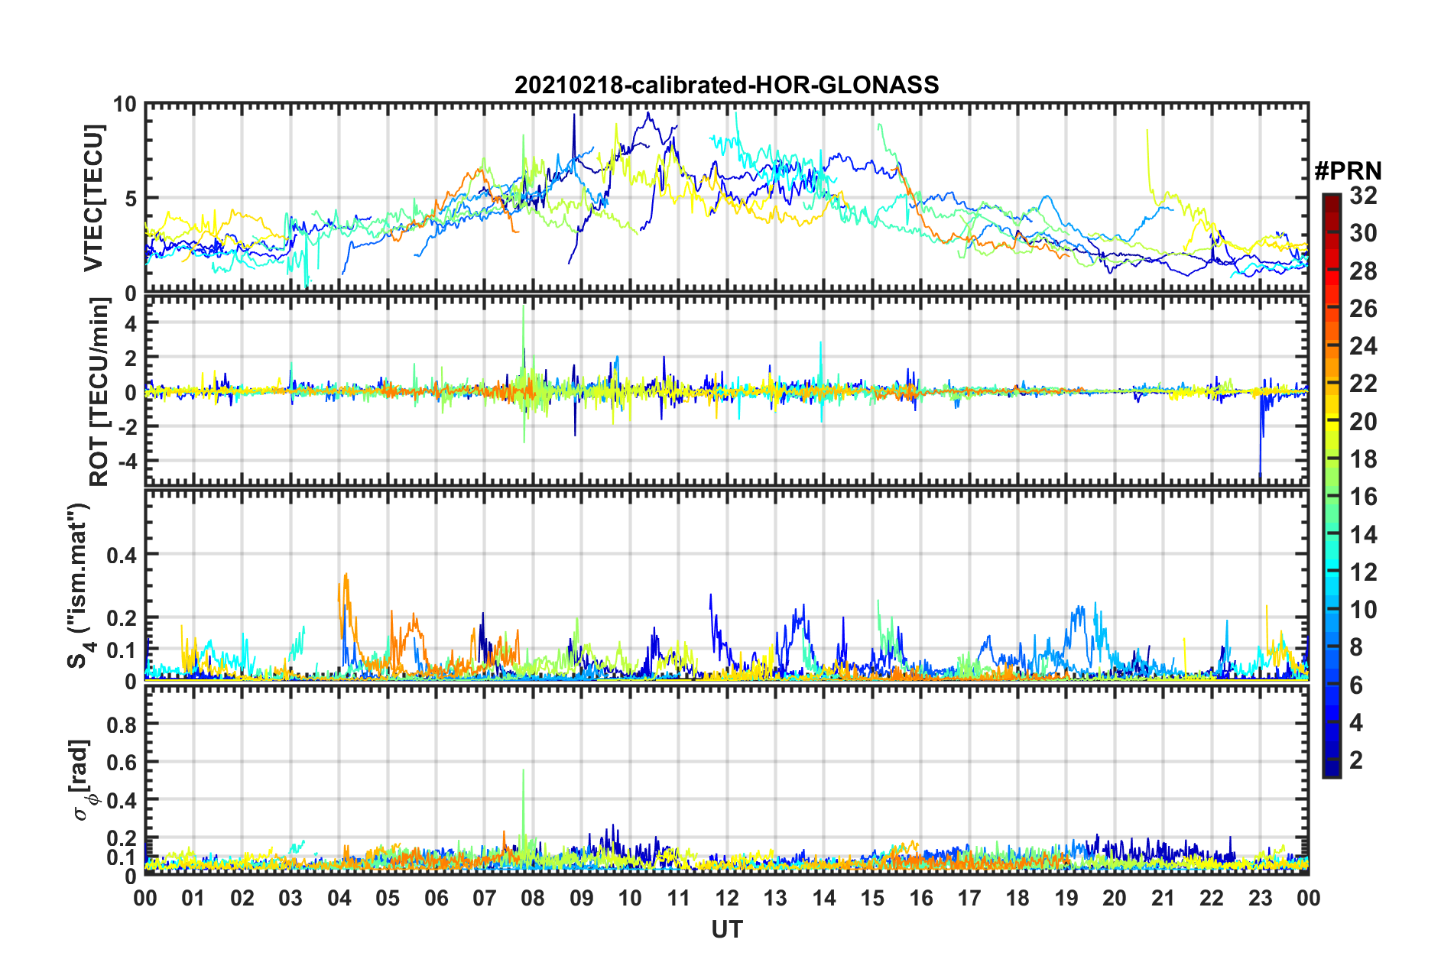Screen dimensions: 1454x972
Task: Click the yellow band of the PRN colorbar
Action: tap(1331, 422)
